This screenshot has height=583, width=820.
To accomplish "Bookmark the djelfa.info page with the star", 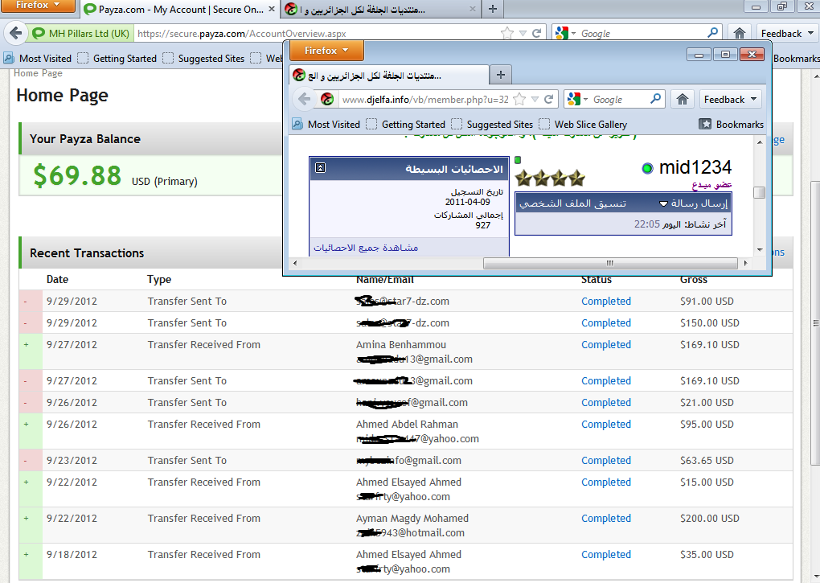I will 519,99.
